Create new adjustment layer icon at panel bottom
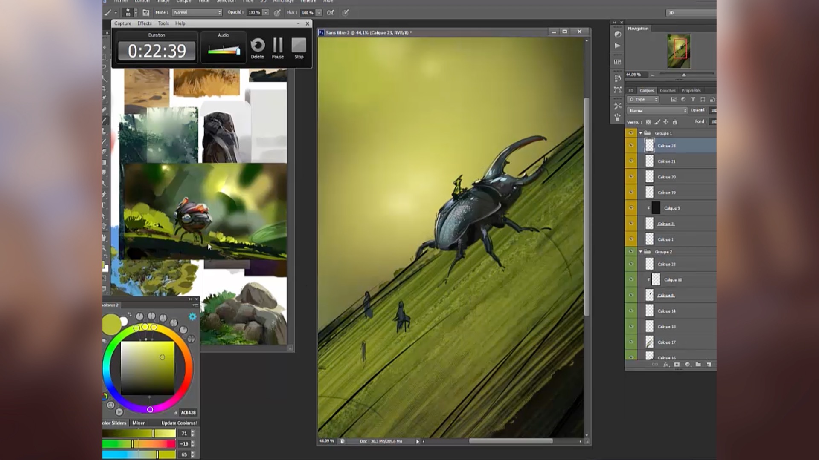This screenshot has height=460, width=819. coord(687,365)
